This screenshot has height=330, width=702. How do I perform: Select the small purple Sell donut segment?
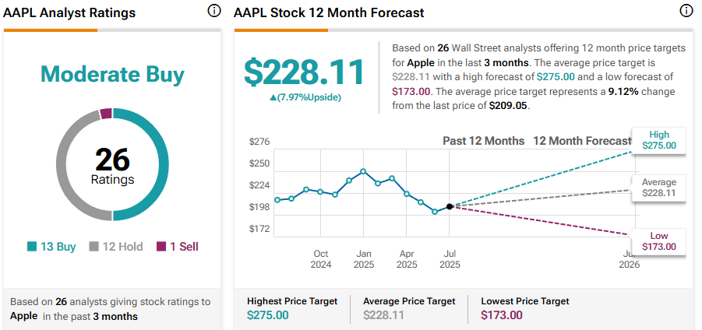106,114
